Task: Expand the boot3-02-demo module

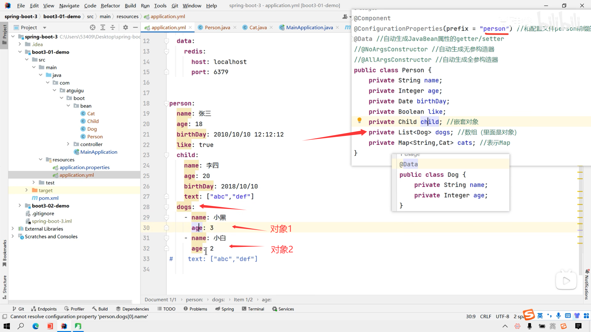Action: click(20, 206)
